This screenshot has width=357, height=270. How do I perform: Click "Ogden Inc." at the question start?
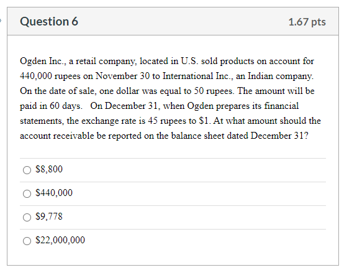tap(43, 61)
